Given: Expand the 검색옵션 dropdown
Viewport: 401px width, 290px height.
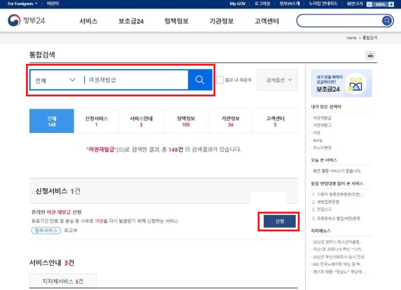Looking at the screenshot, I should pos(277,80).
